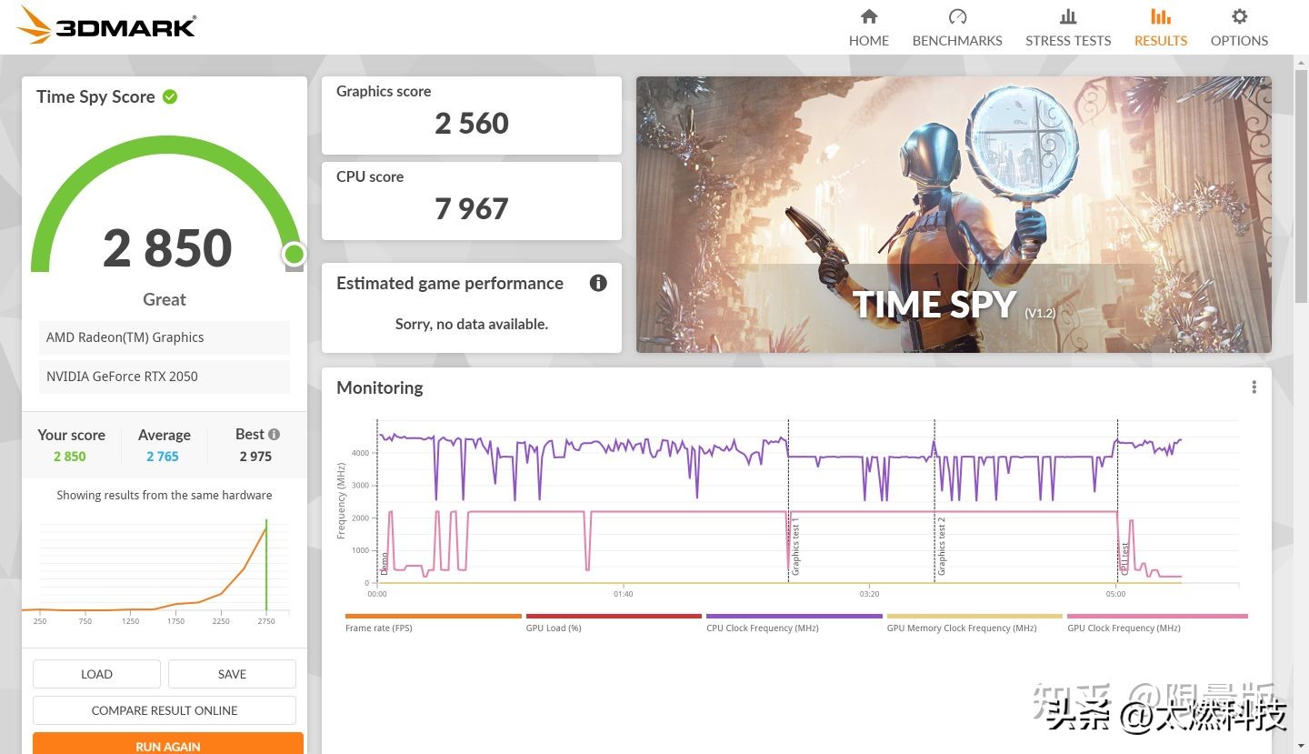The image size is (1309, 754).
Task: Click the Time Spy hero image
Action: 954,215
